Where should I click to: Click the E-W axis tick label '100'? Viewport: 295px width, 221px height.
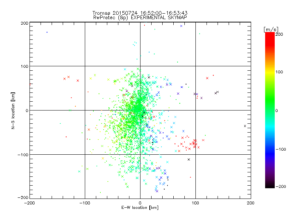[x=195, y=203]
